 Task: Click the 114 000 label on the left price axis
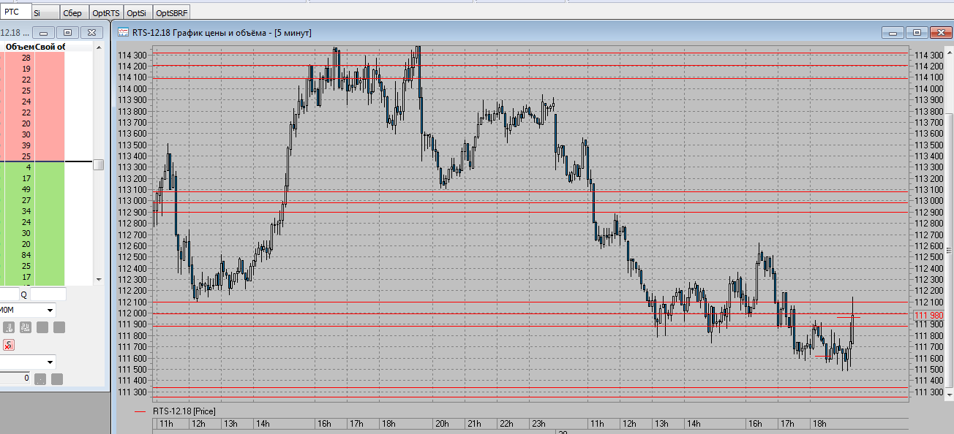pyautogui.click(x=132, y=88)
